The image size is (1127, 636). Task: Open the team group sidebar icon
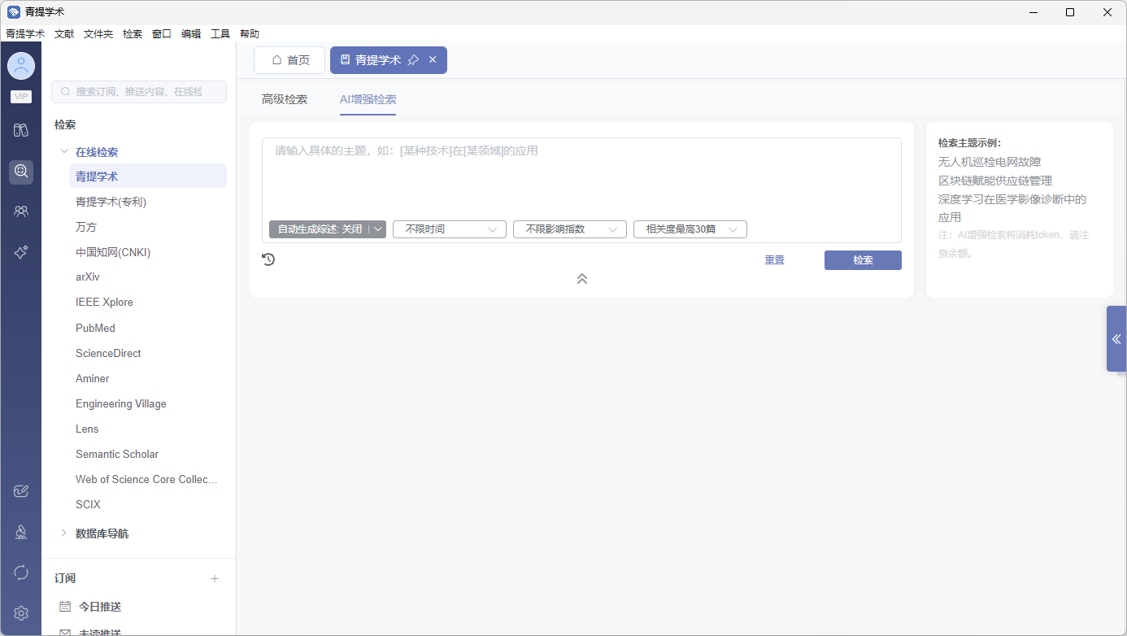[x=21, y=211]
